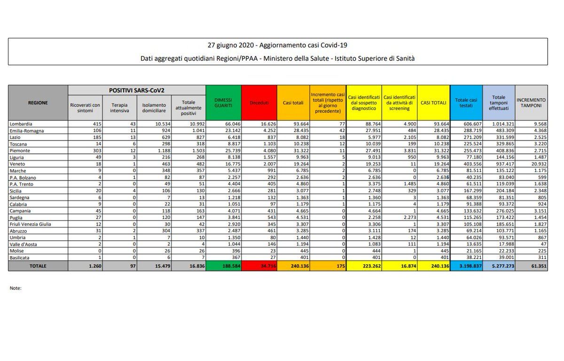This screenshot has height=361, width=564.
Task: Click the title 27 giugno 2020 Aggiornamento
Action: (278, 45)
